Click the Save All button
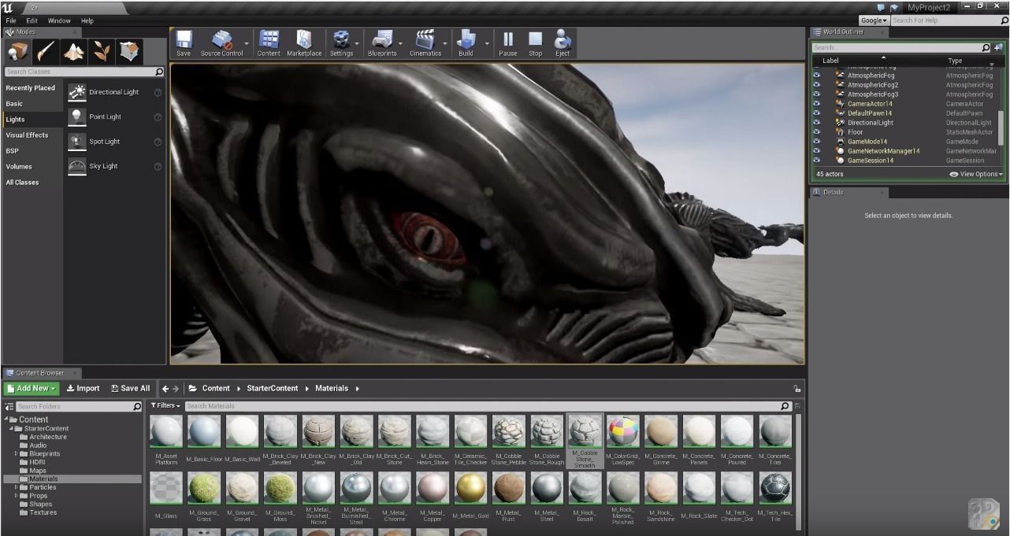This screenshot has height=536, width=1010. click(130, 388)
